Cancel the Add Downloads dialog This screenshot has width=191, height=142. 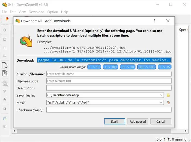tap(161, 122)
